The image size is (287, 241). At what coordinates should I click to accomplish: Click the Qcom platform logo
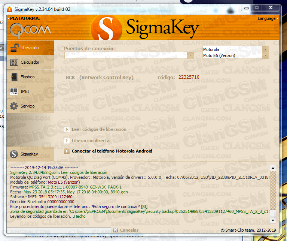coord(30,30)
